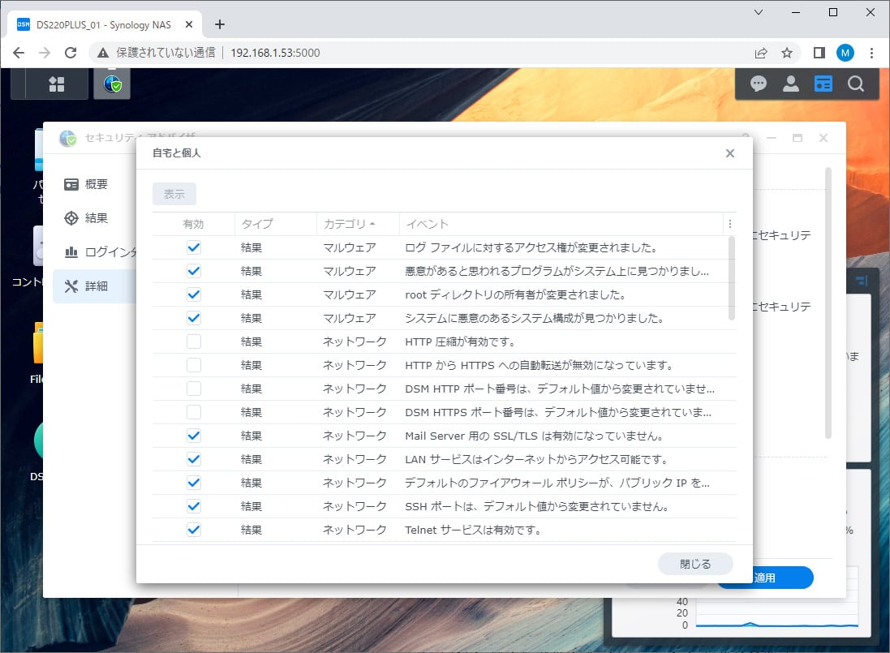Select the Mail Server 用の SSL/TLS text
This screenshot has height=653, width=890.
(534, 436)
